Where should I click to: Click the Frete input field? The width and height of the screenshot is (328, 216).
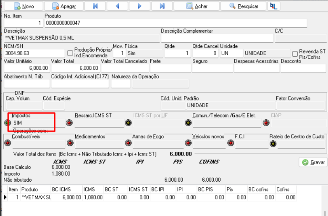(x=171, y=68)
